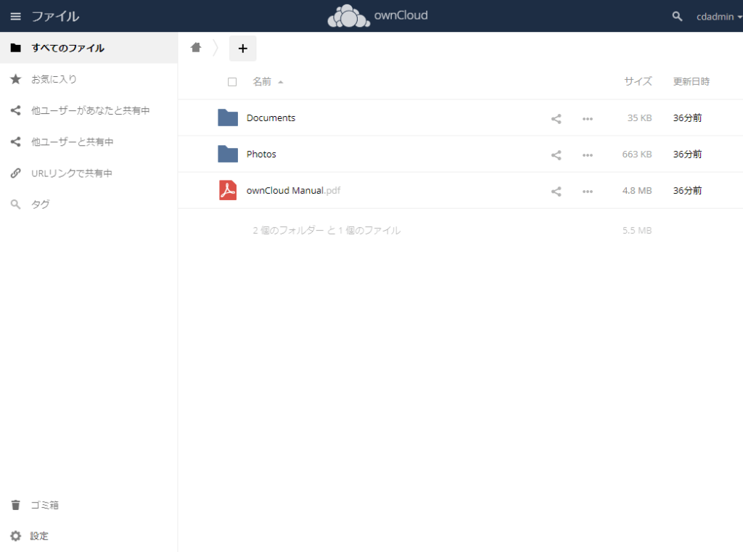743x552 pixels.
Task: Click the ownCloud cloud logo
Action: (x=348, y=16)
